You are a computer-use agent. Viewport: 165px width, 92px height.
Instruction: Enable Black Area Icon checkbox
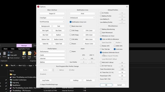pos(70,26)
